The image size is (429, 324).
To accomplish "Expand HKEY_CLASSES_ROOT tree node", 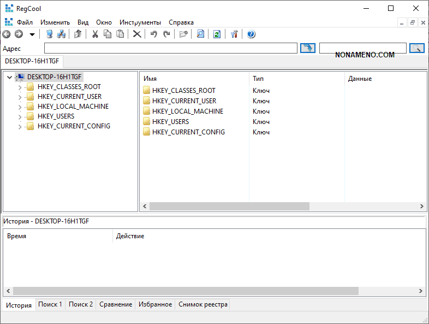I will click(x=20, y=87).
